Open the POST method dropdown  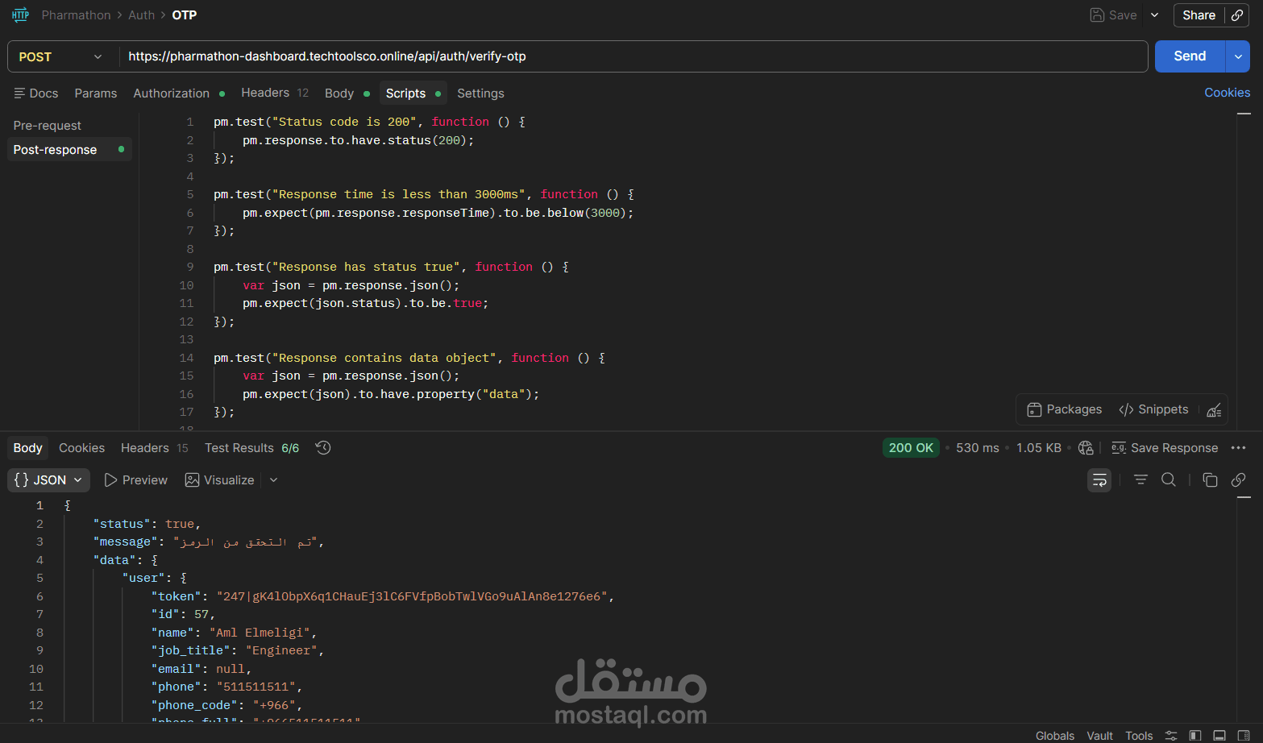pyautogui.click(x=62, y=56)
